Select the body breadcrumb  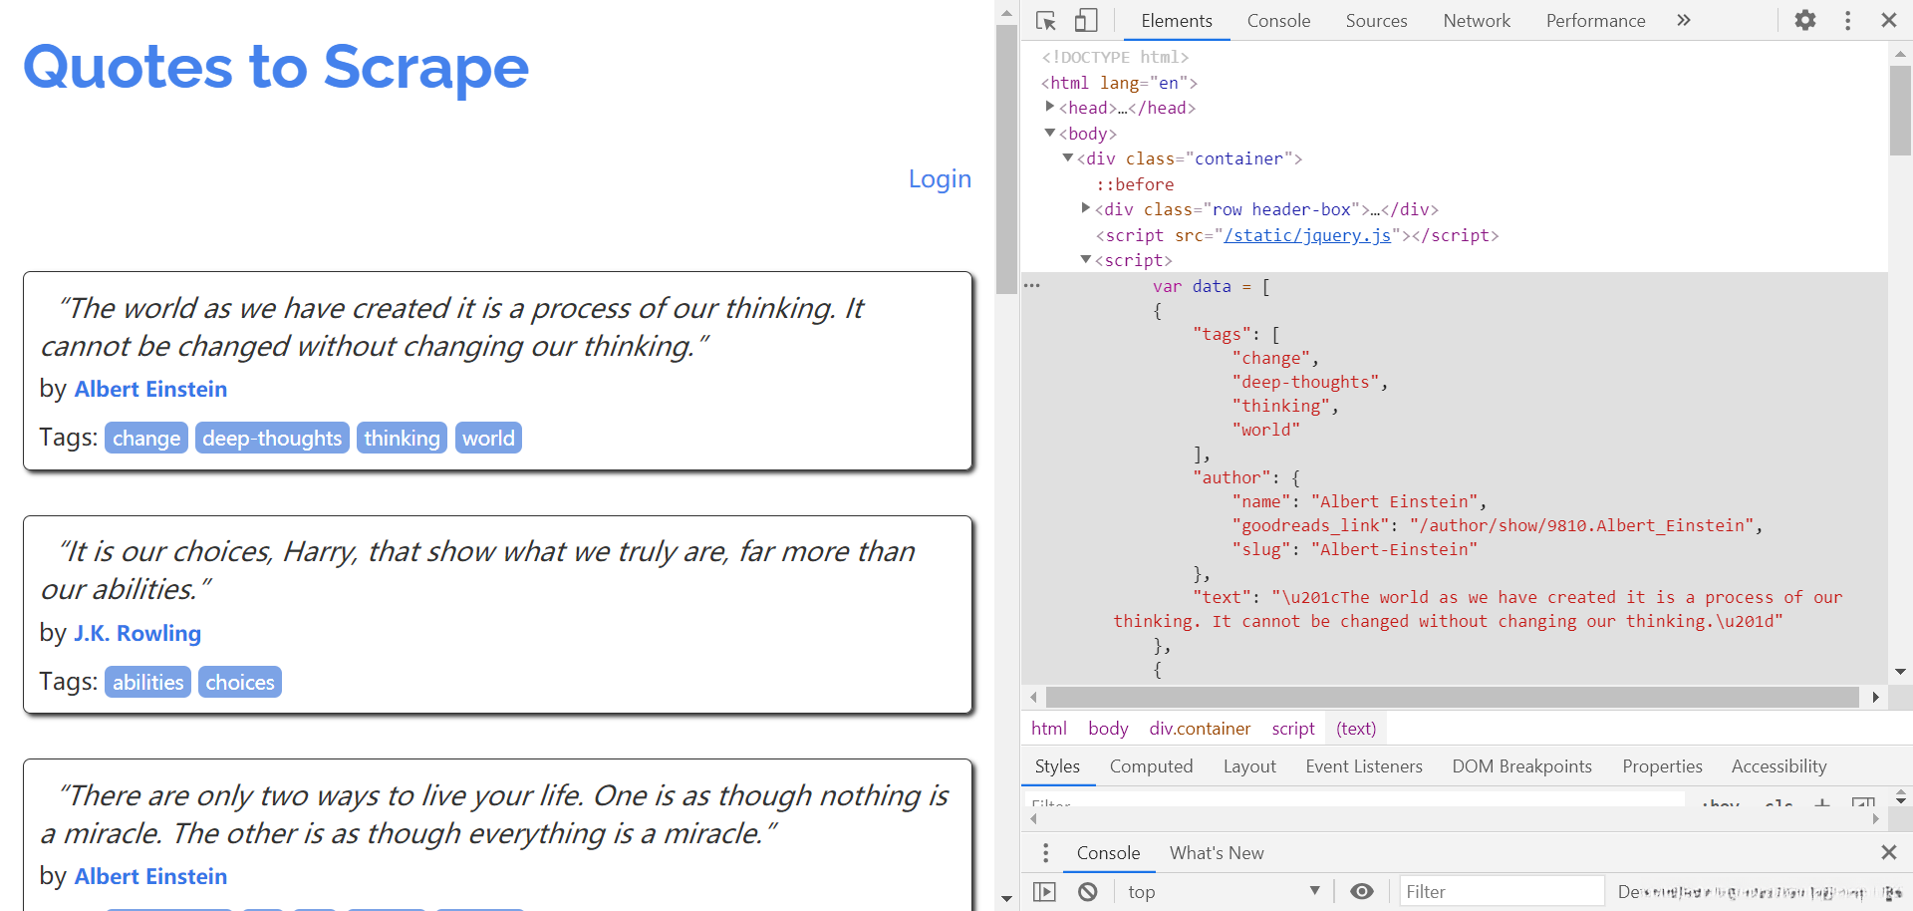point(1108,729)
